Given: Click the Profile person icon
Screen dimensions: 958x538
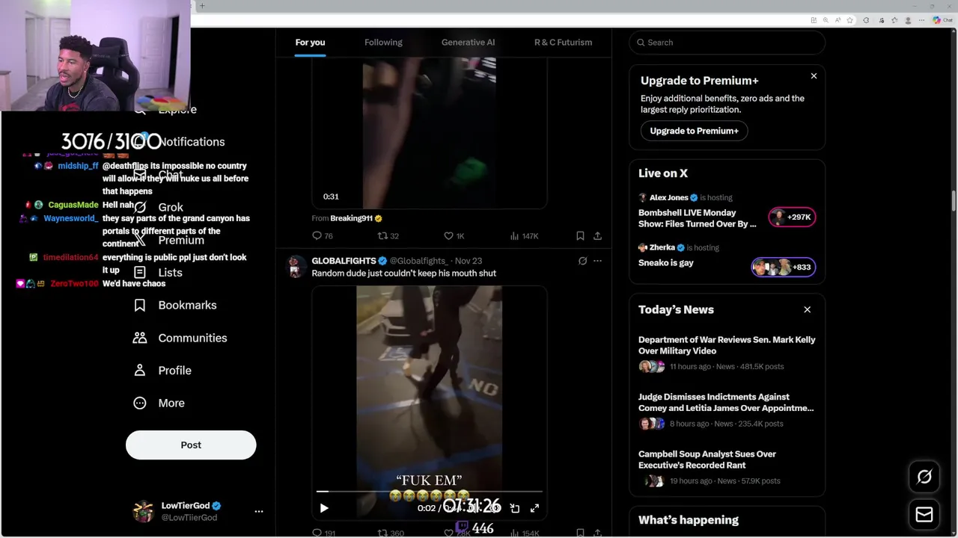Looking at the screenshot, I should (140, 371).
